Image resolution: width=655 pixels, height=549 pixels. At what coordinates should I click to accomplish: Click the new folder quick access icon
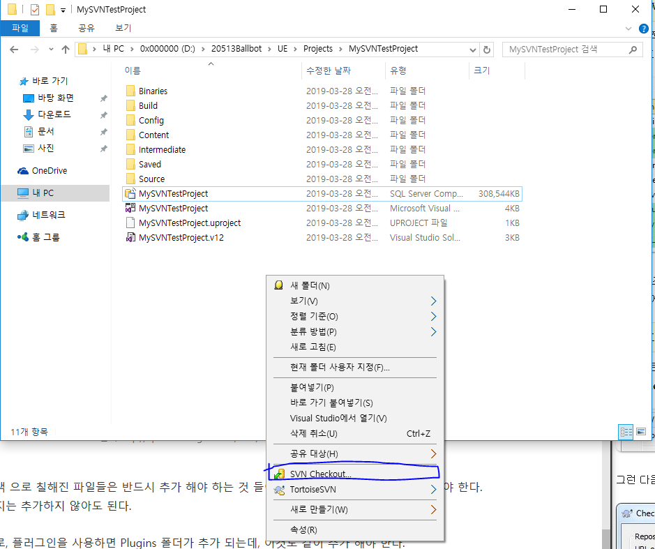click(x=50, y=9)
